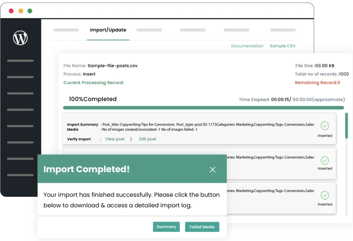Screen dimensions: 353x241
Task: Click the green 100% completed progress bar
Action: click(203, 108)
